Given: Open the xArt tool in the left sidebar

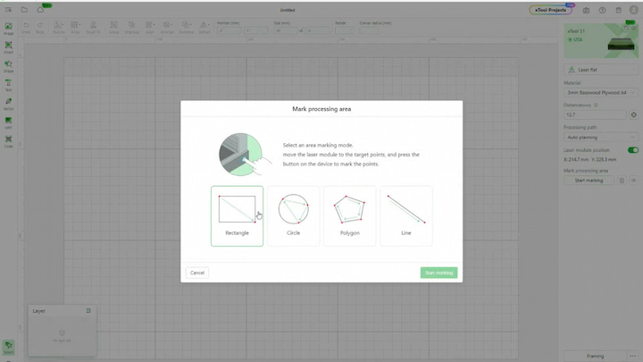Looking at the screenshot, I should tap(9, 123).
